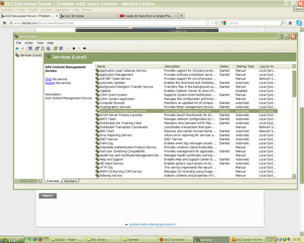Click the Firefox back navigation arrow
304x243 pixels.
[5, 23]
